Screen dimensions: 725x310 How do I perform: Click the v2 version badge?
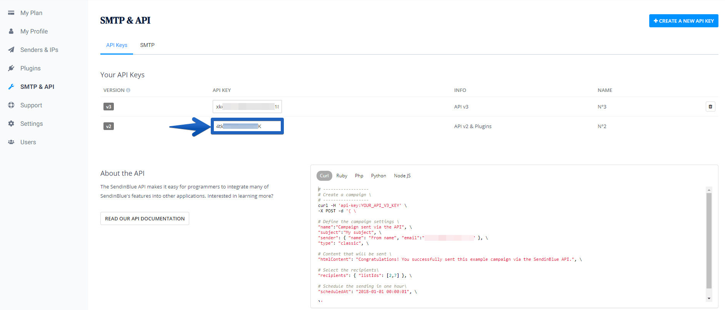(x=108, y=126)
